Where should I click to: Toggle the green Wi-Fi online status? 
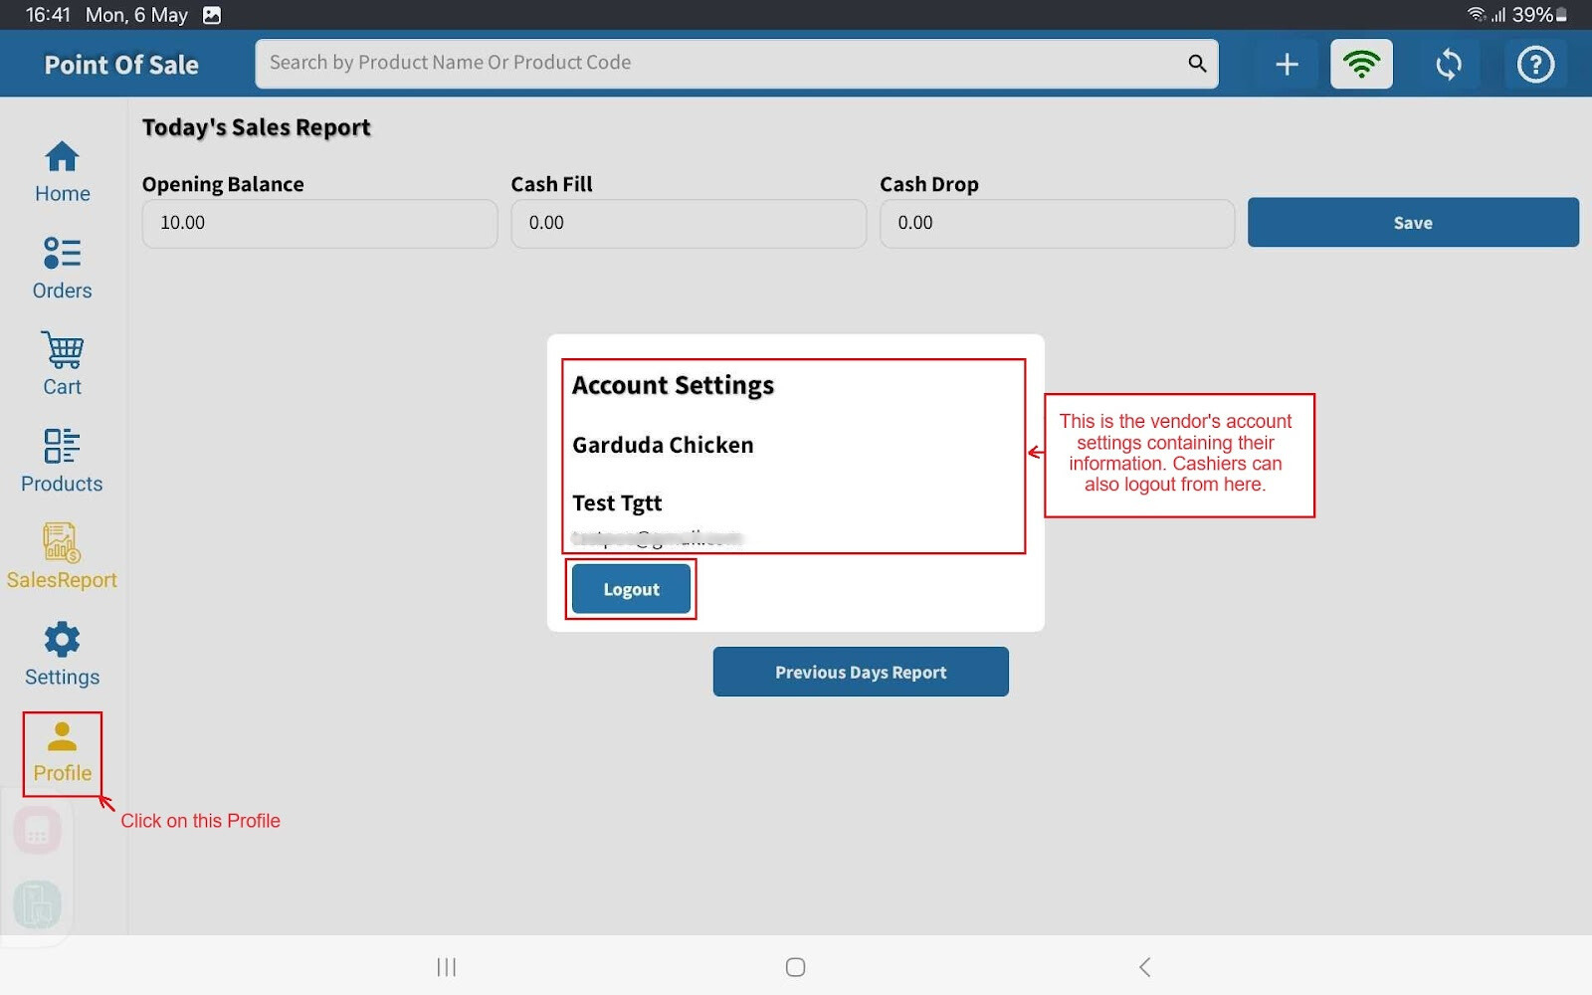1361,65
